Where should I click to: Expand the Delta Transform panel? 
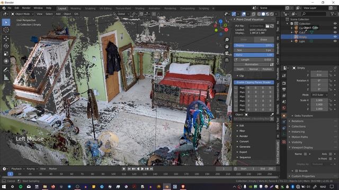click(304, 116)
